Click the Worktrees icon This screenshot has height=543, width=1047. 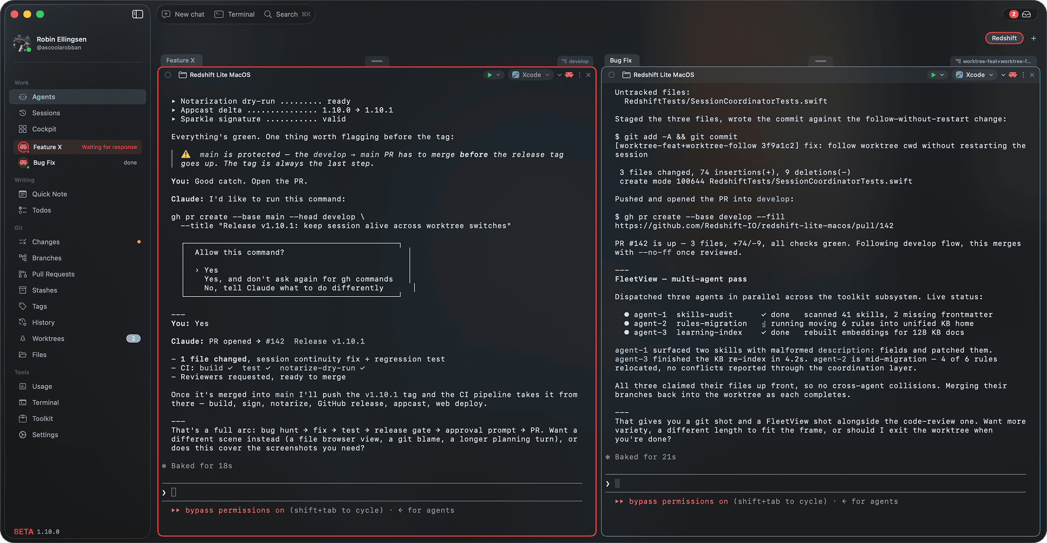[23, 338]
